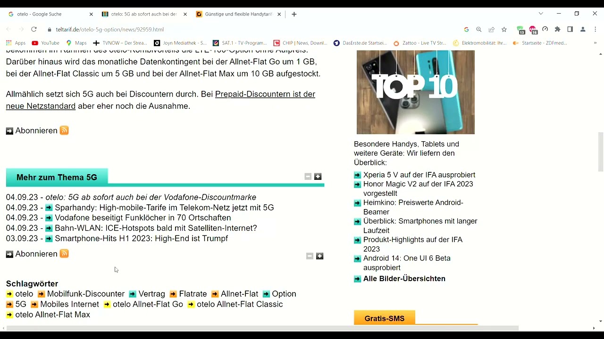Screen dimensions: 604x339
Task: Reload the page with the refresh icon
Action: 34,29
